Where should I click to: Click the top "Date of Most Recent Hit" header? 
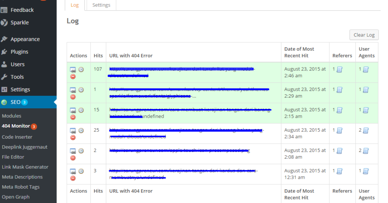click(x=299, y=52)
